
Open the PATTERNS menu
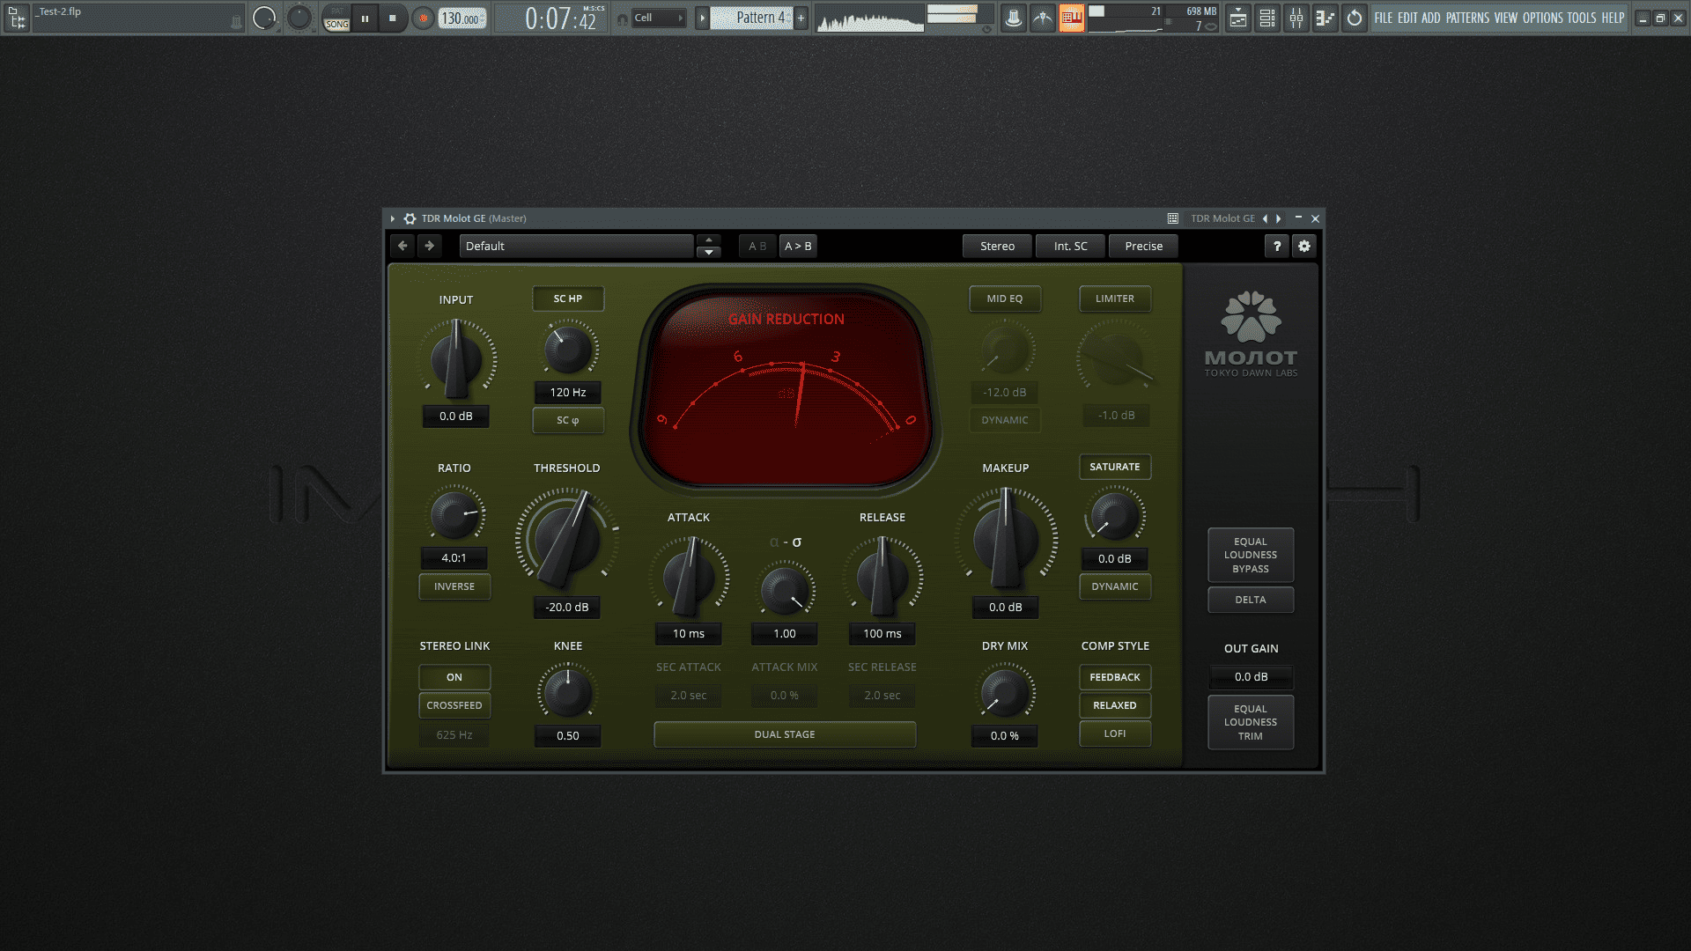pyautogui.click(x=1467, y=18)
